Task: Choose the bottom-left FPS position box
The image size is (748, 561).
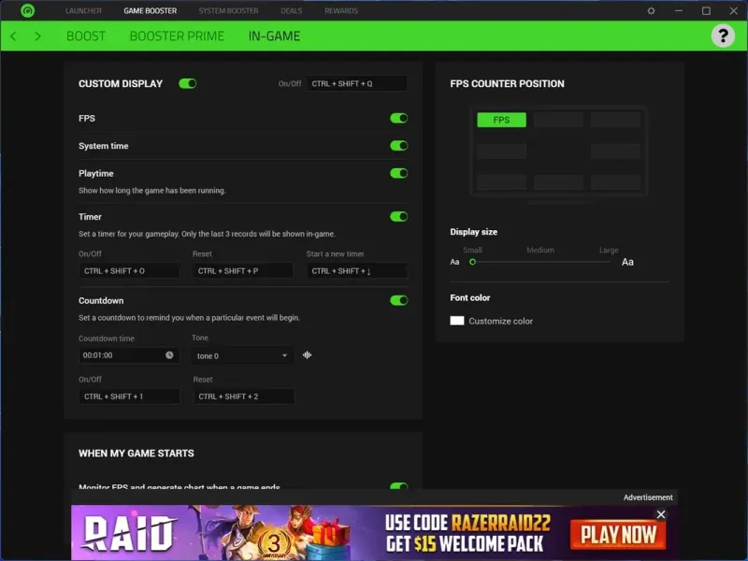Action: (501, 182)
